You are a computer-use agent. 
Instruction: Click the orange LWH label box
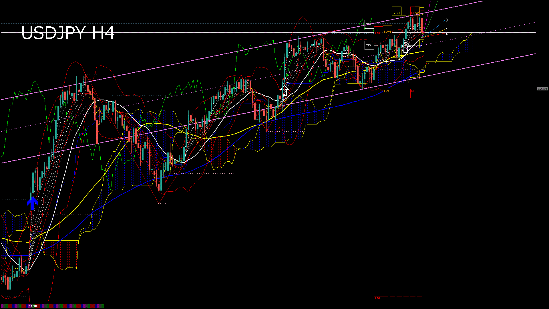coord(387,32)
